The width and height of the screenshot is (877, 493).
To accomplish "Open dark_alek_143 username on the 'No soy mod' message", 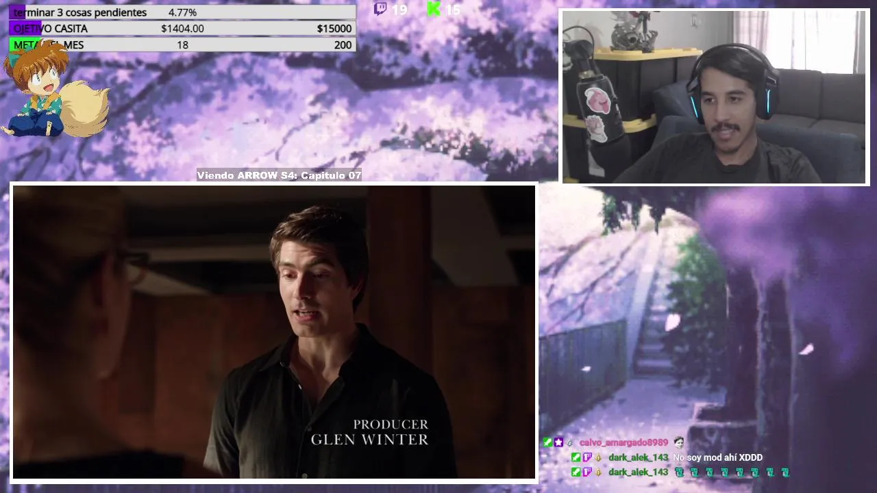I will pyautogui.click(x=638, y=457).
